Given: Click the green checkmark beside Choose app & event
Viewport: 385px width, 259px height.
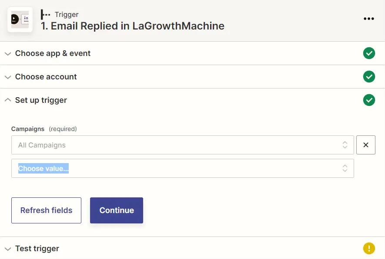Looking at the screenshot, I should click(369, 53).
